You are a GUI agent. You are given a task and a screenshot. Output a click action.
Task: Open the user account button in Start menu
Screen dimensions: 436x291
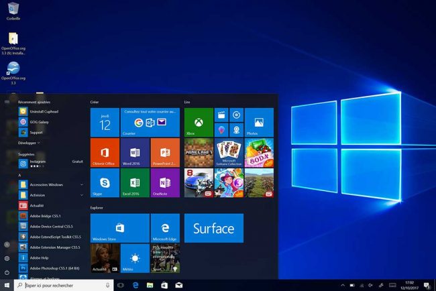[7, 245]
